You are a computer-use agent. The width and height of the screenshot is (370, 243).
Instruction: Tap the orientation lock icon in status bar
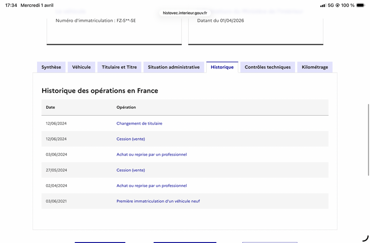(338, 5)
